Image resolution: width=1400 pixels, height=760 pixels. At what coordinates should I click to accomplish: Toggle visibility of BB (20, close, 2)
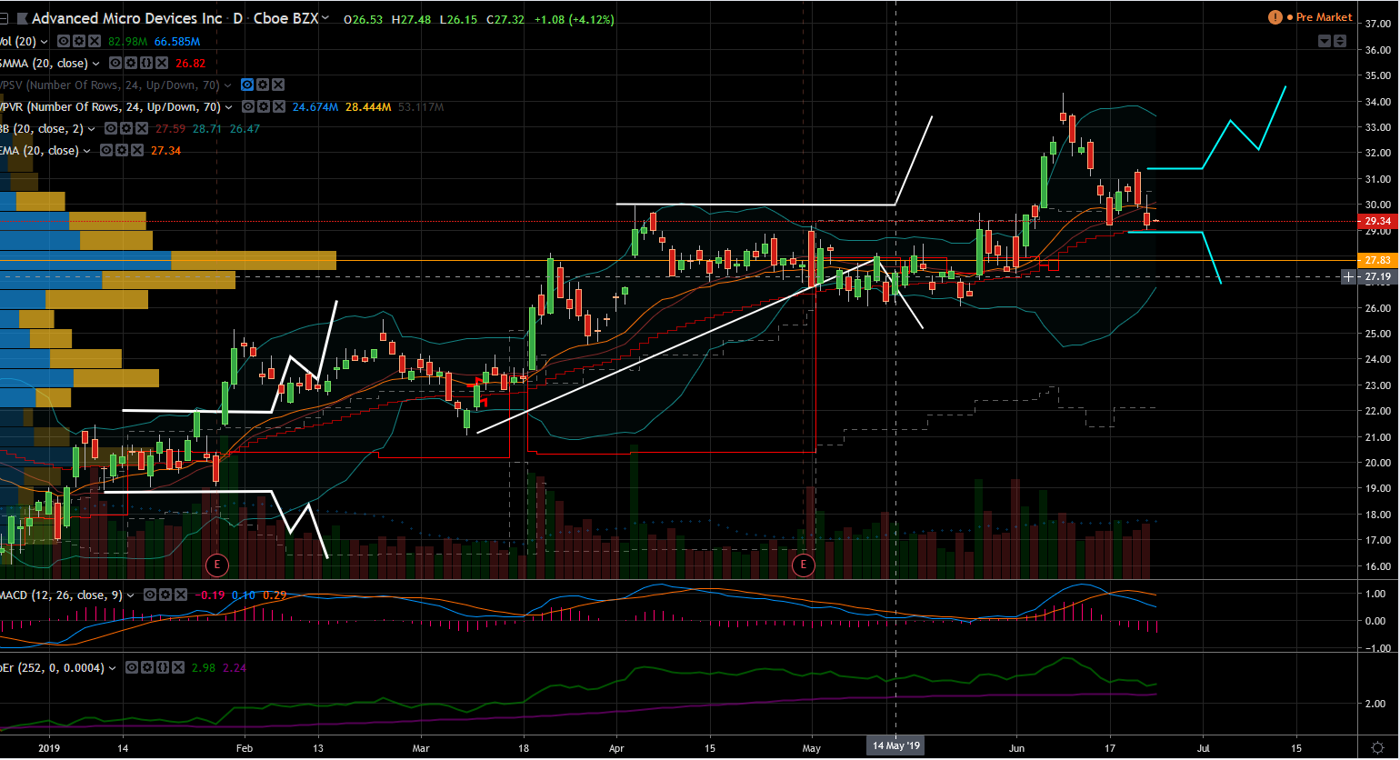pos(110,128)
